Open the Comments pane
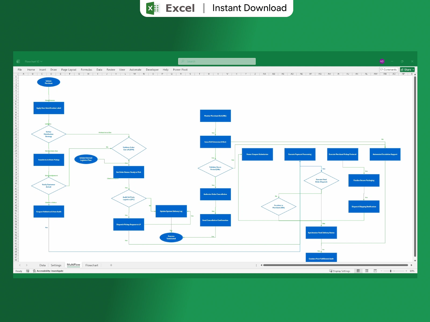 (388, 69)
